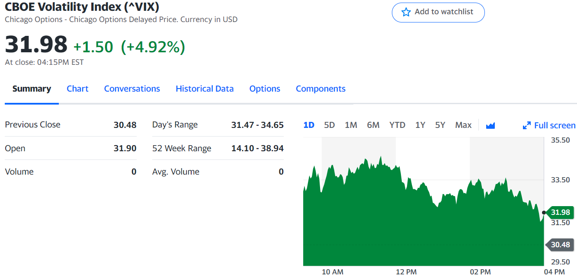Image resolution: width=577 pixels, height=277 pixels.
Task: Click the At close: 04:15PM EST text
Action: 44,62
